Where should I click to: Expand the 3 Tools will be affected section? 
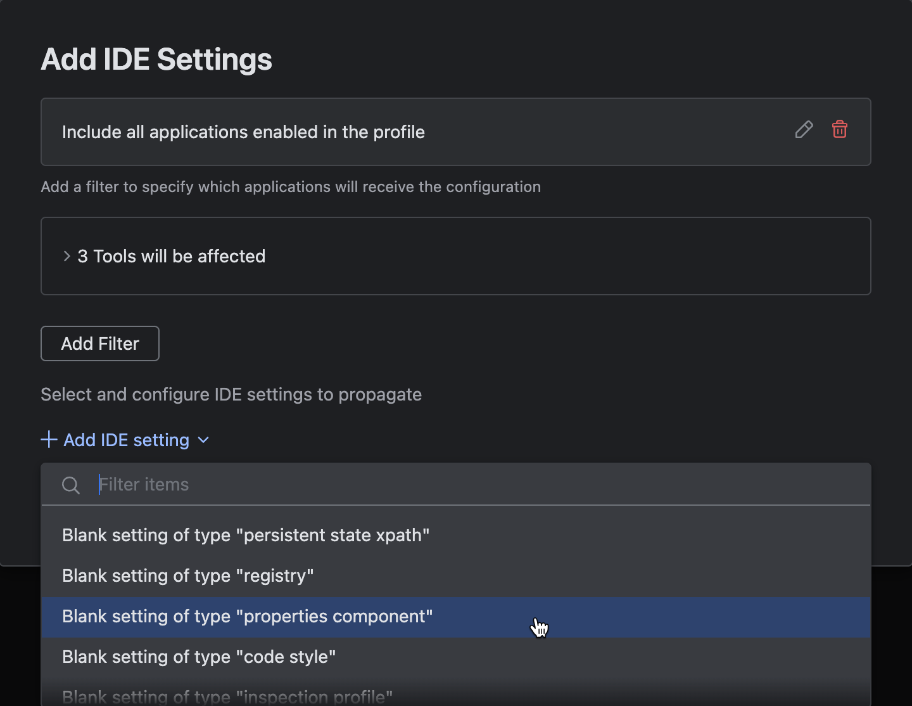171,256
